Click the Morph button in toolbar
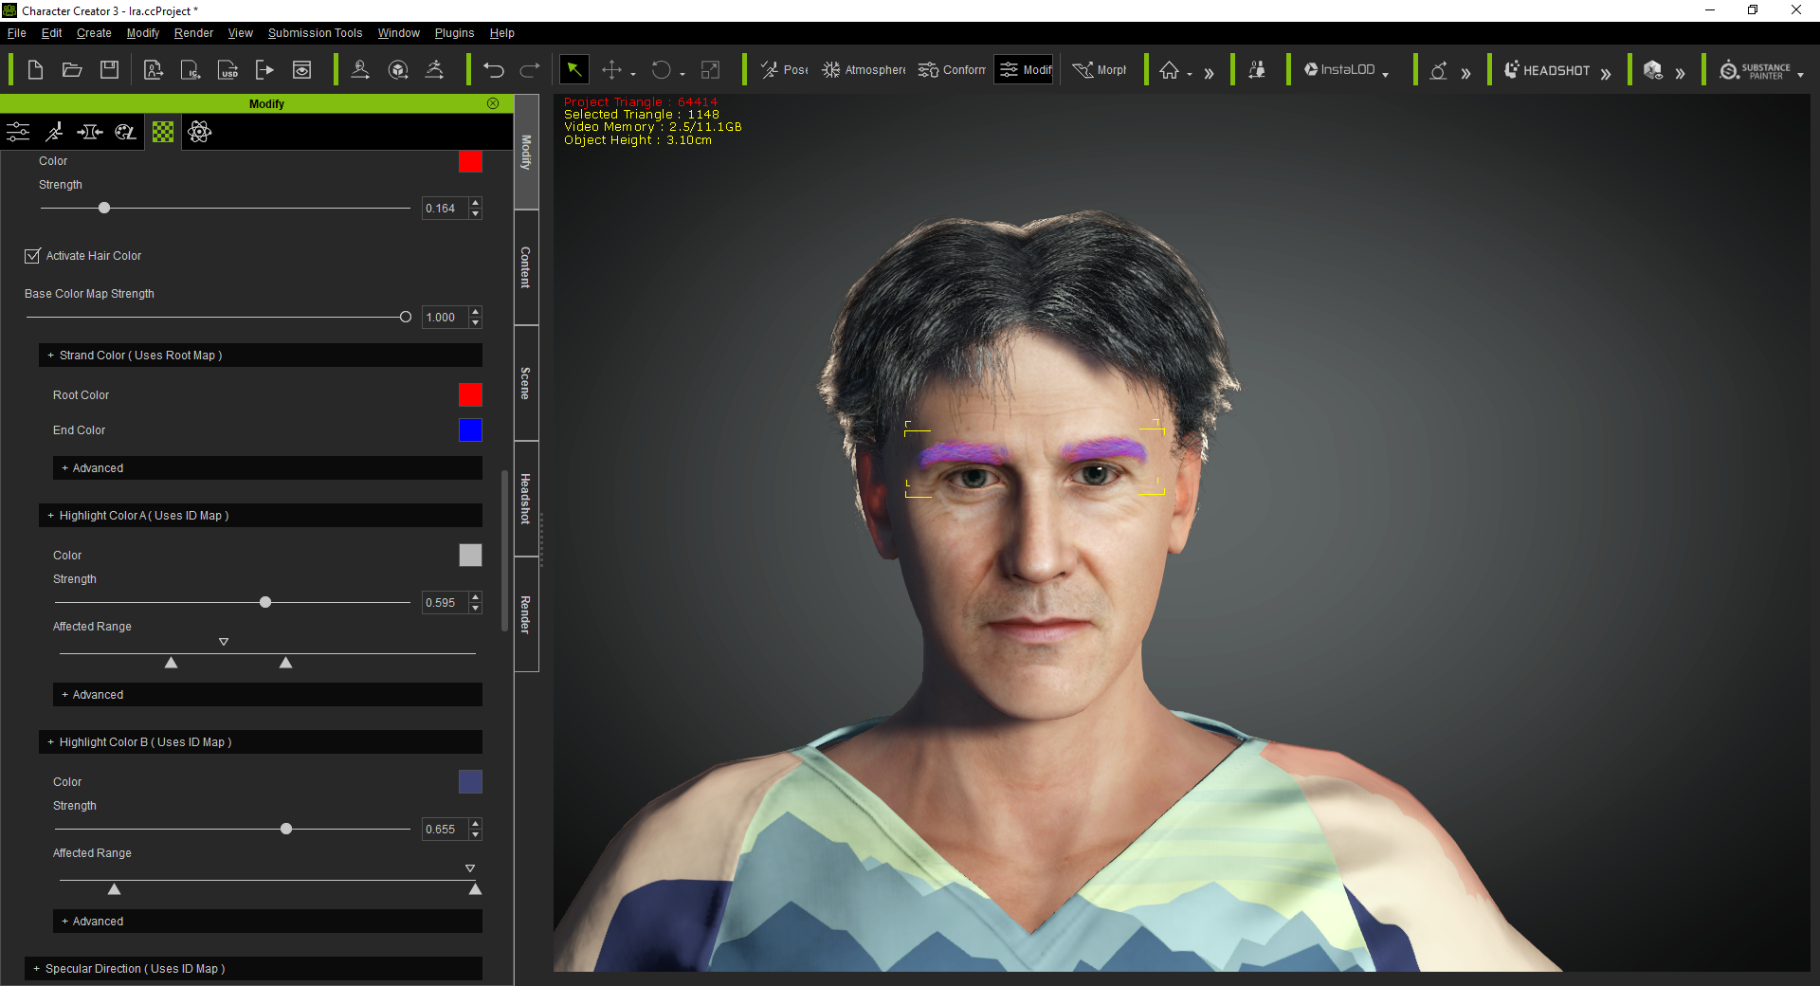 [x=1100, y=70]
